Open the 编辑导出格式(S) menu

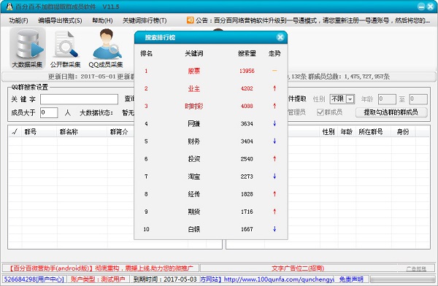[60, 20]
